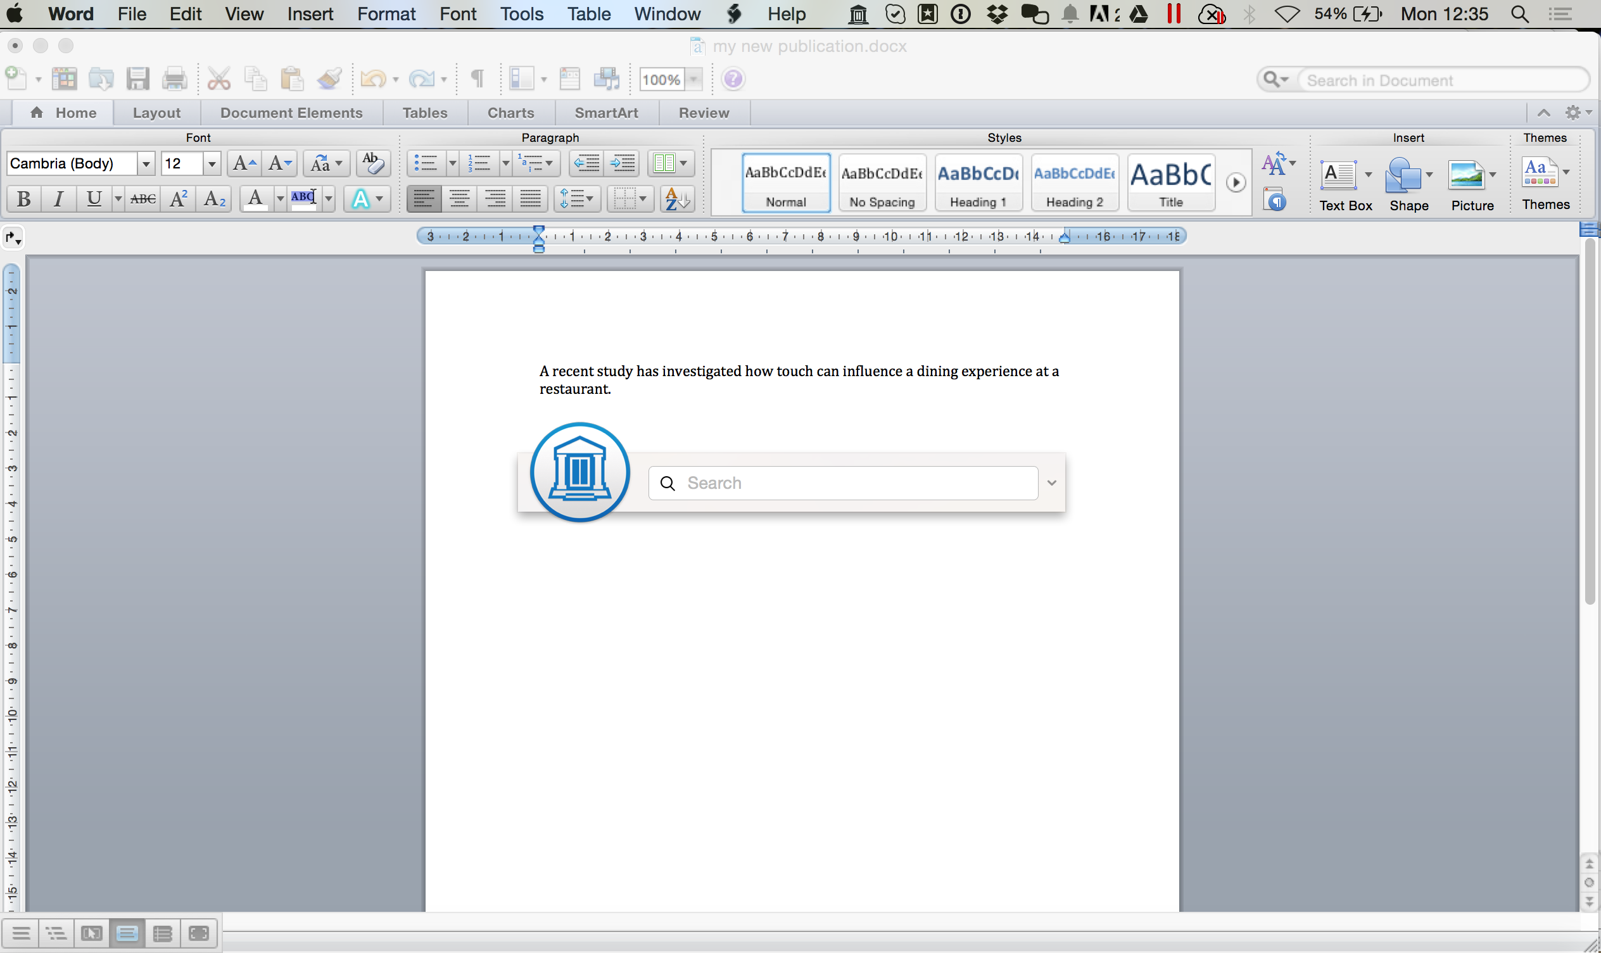The image size is (1601, 953).
Task: Toggle Superscript text formatting checkbox
Action: pyautogui.click(x=177, y=199)
